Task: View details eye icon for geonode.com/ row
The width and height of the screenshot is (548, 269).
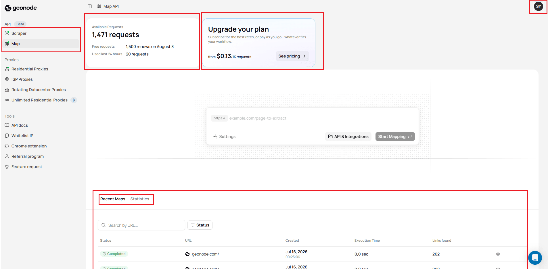Action: coord(498,254)
